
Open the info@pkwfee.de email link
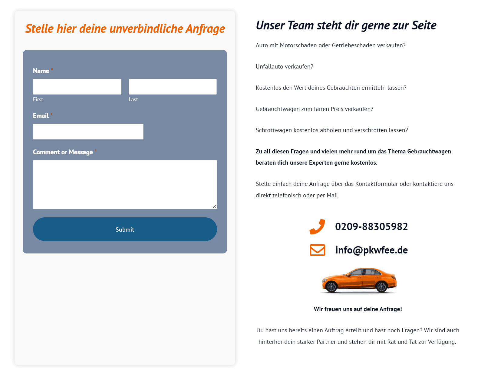point(371,250)
